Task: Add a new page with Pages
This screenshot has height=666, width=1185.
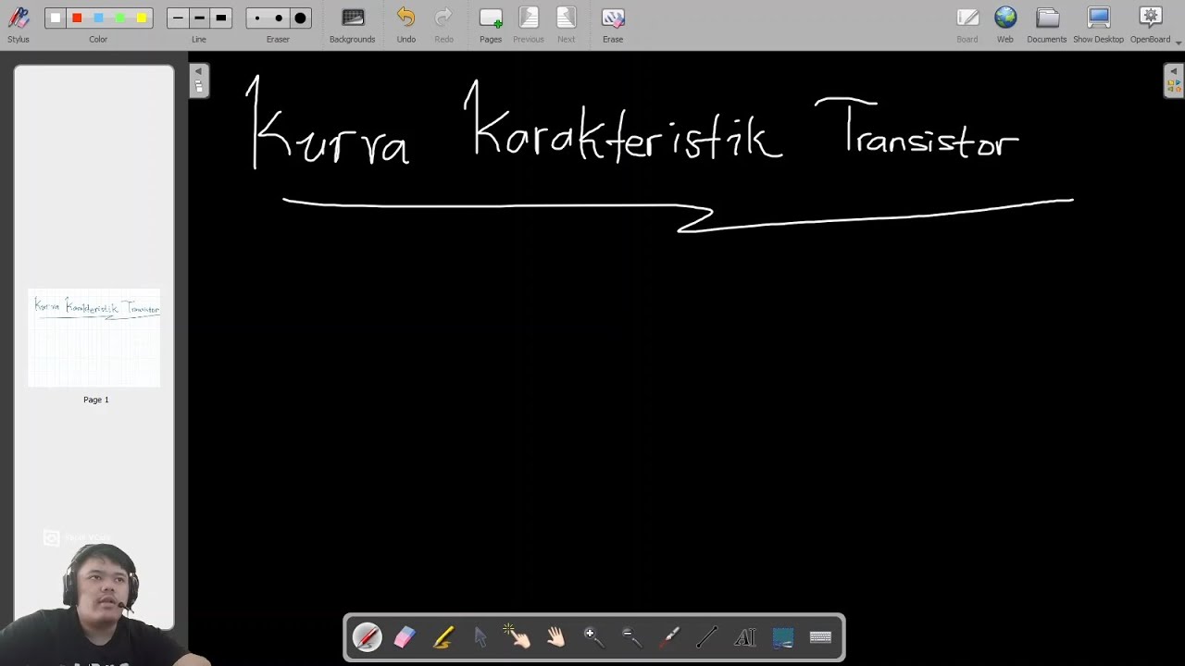Action: [x=491, y=25]
